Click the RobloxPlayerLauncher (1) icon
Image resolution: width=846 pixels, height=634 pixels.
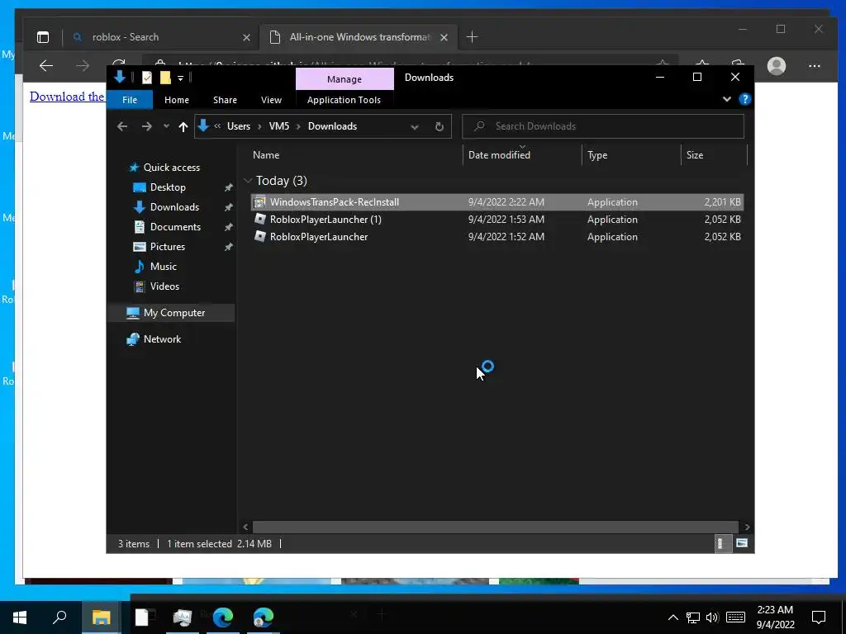[259, 219]
